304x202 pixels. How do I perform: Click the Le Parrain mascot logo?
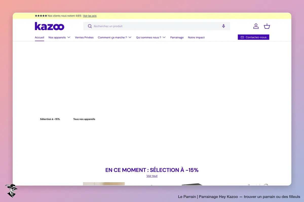11,191
